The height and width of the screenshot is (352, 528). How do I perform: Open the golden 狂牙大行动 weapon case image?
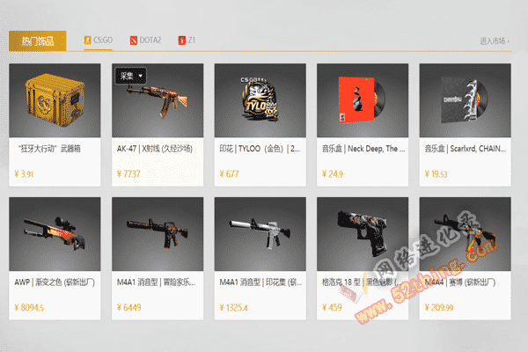pyautogui.click(x=55, y=100)
